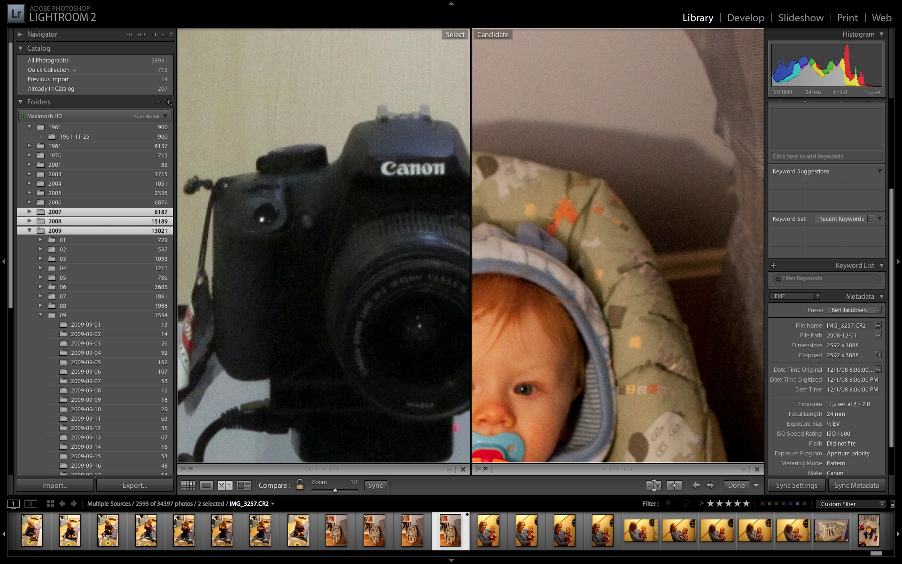The width and height of the screenshot is (902, 564).
Task: Toggle filters on/off switch
Action: click(892, 504)
